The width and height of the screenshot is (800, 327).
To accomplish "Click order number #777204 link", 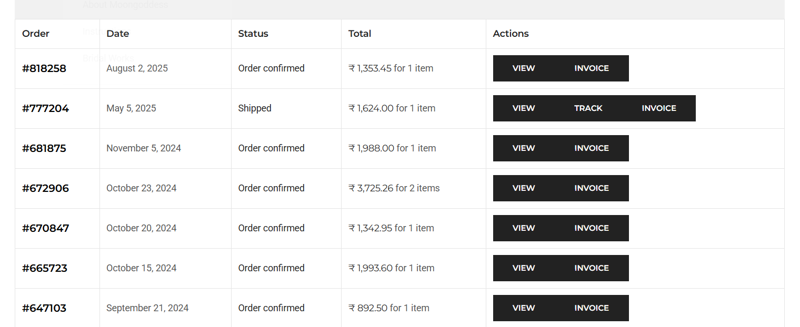I will 45,108.
